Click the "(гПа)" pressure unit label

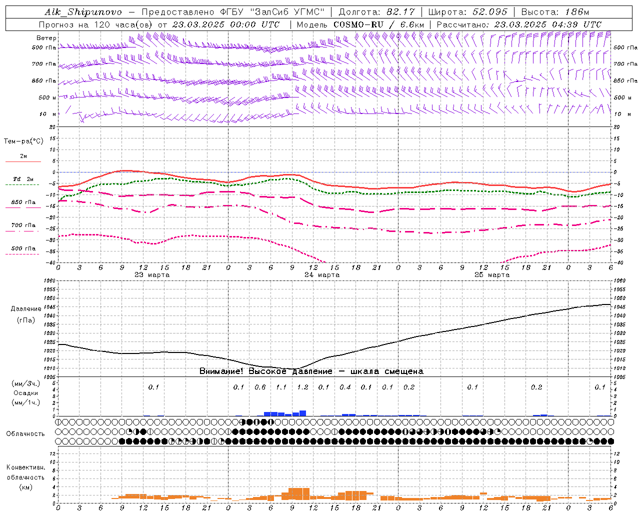point(26,320)
